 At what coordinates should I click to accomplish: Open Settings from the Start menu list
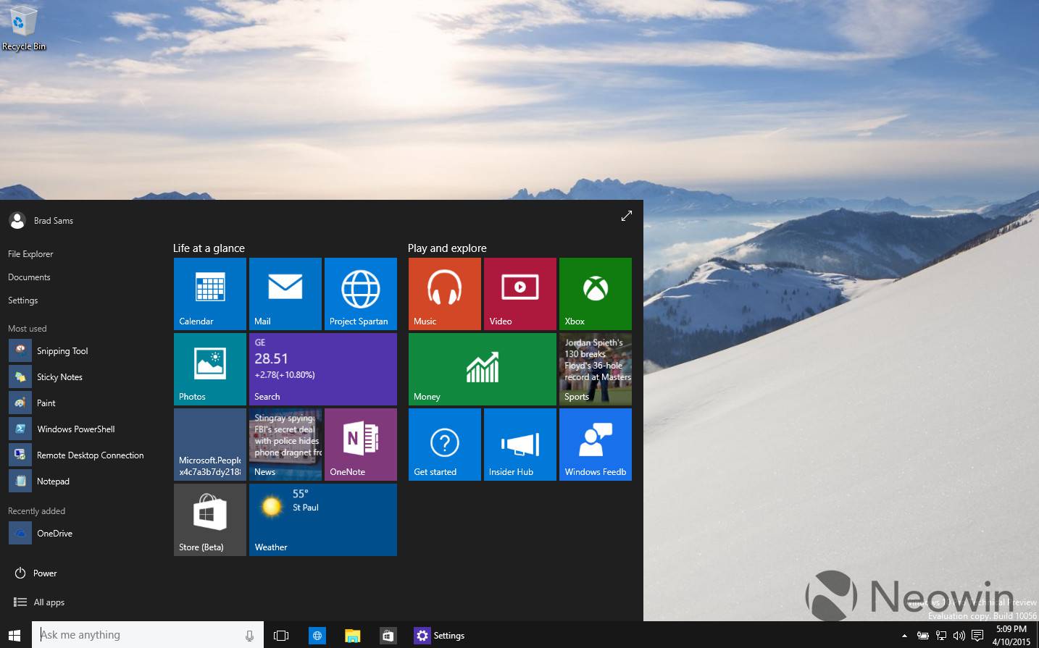[x=23, y=300]
